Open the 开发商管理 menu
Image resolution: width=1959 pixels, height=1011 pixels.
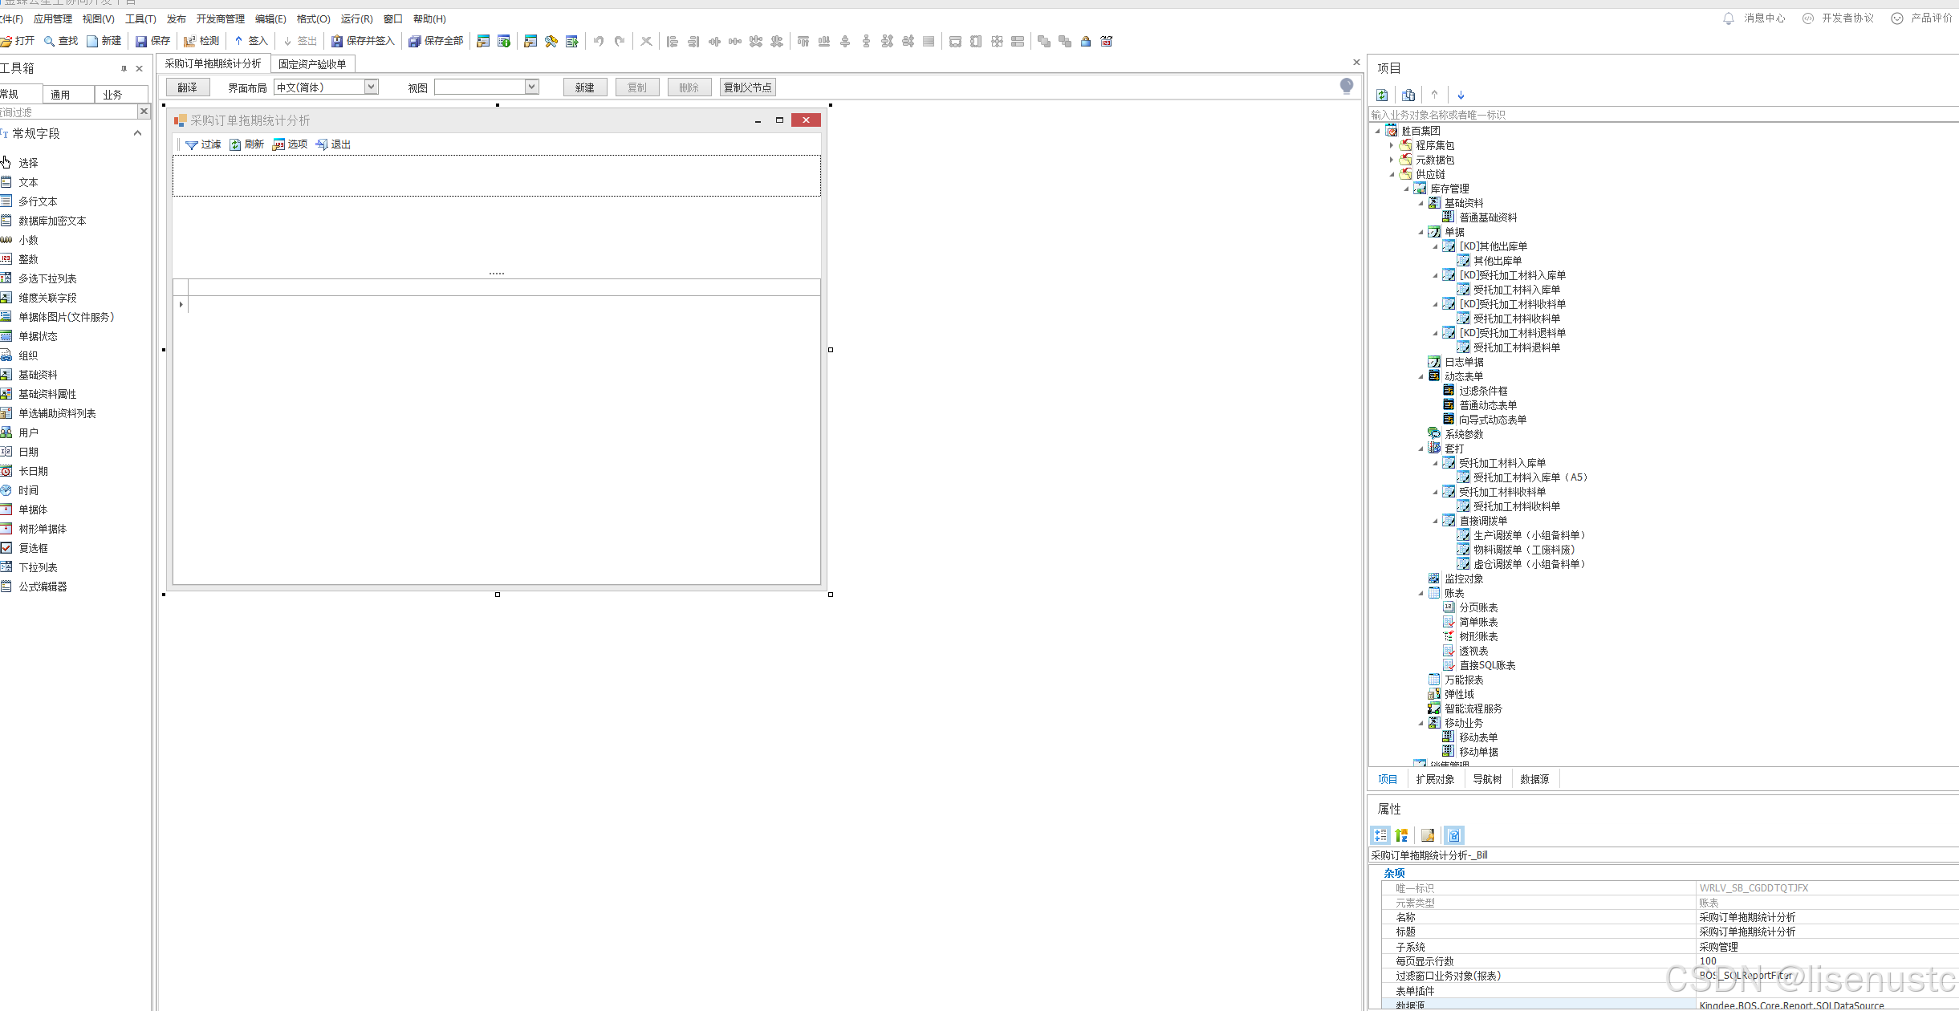coord(220,18)
